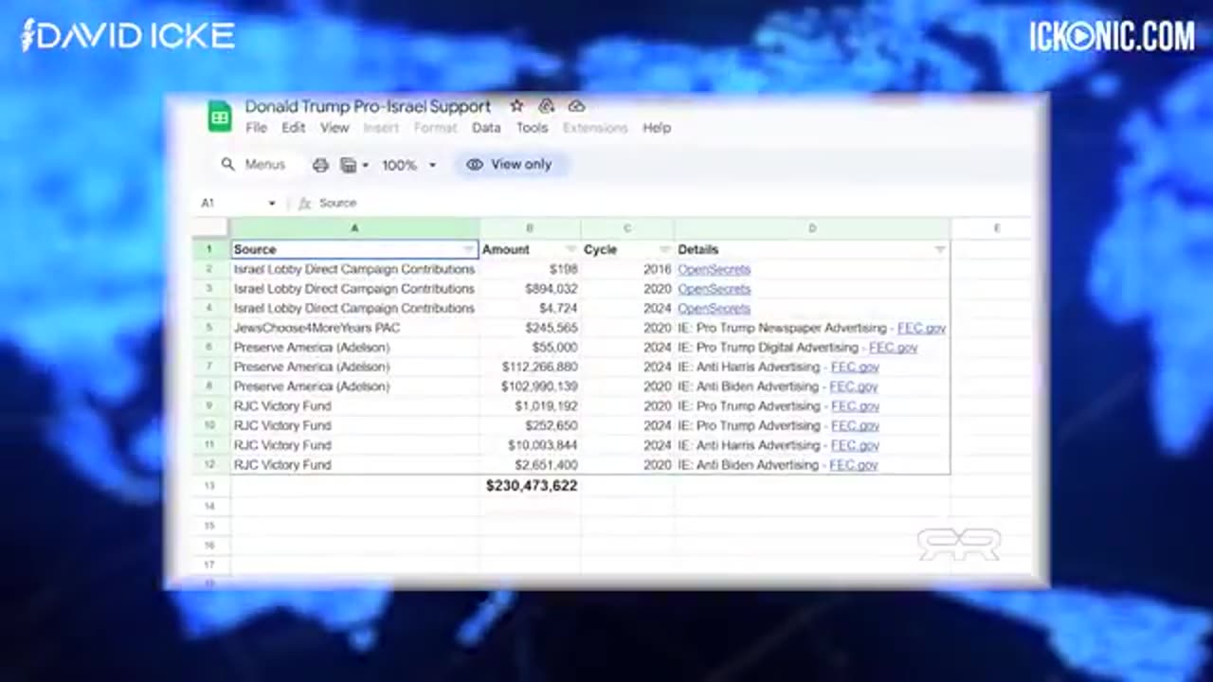Screen dimensions: 1213x682
Task: Open the Data menu
Action: (486, 128)
